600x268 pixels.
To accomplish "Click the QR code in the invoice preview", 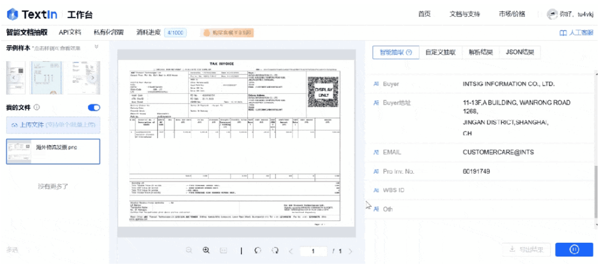I will click(323, 91).
